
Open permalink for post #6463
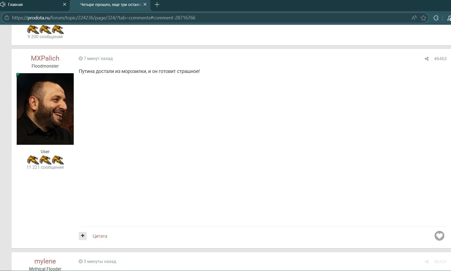440,59
